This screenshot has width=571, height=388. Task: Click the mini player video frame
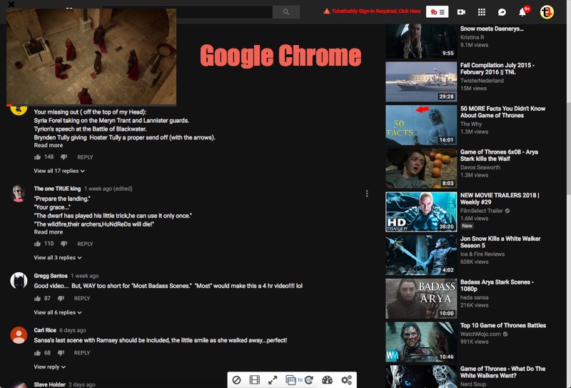[91, 56]
